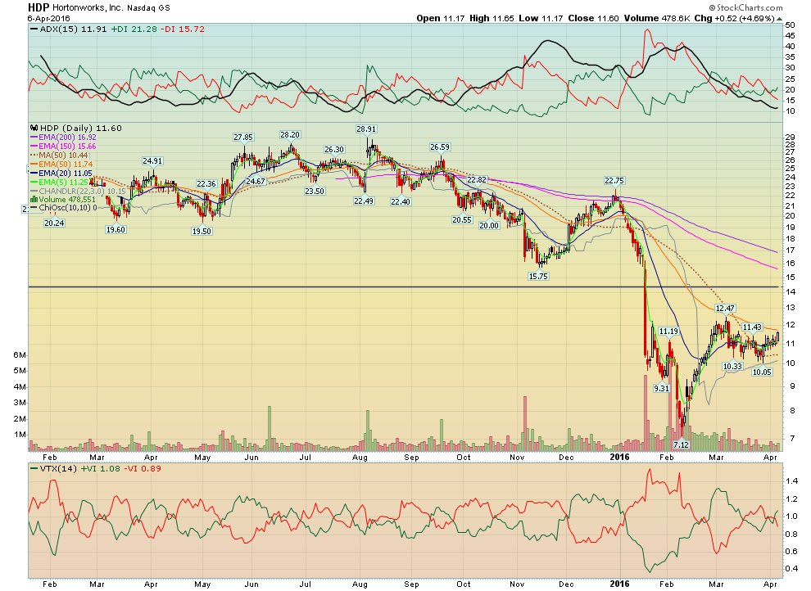Click the red -VI 0.89 label
The width and height of the screenshot is (811, 591).
click(143, 469)
